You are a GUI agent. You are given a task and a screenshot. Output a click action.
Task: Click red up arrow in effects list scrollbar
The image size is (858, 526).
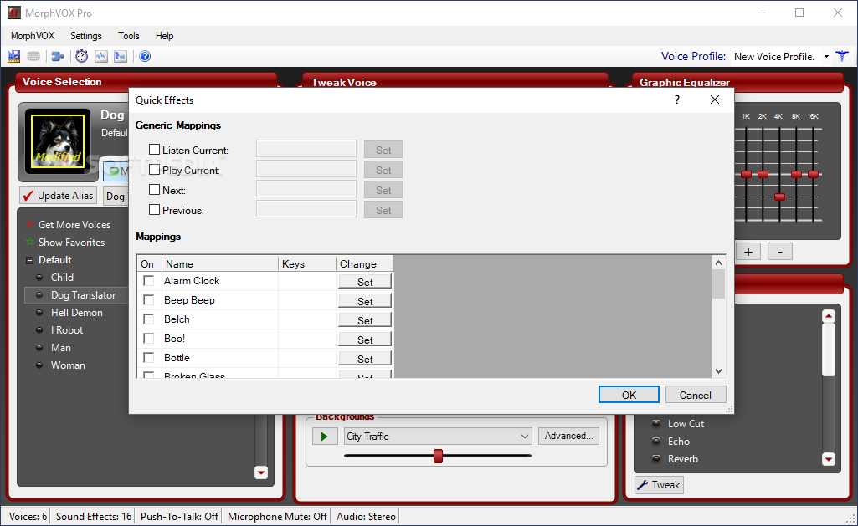[829, 317]
